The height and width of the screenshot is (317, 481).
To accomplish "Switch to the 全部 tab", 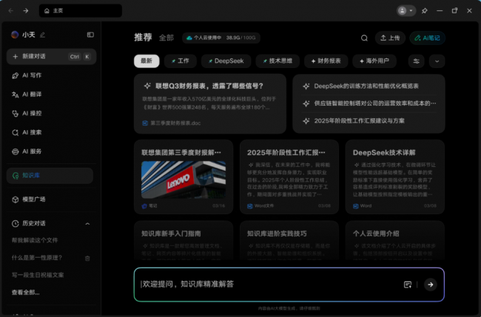I will click(x=166, y=38).
